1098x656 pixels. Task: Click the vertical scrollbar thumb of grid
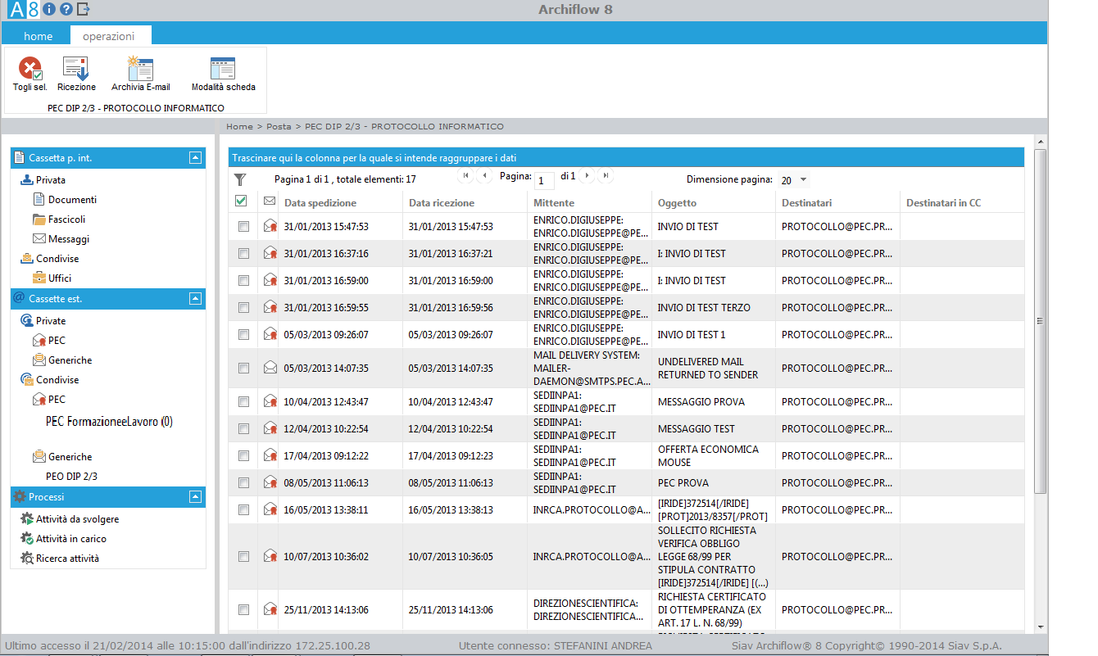[1040, 320]
